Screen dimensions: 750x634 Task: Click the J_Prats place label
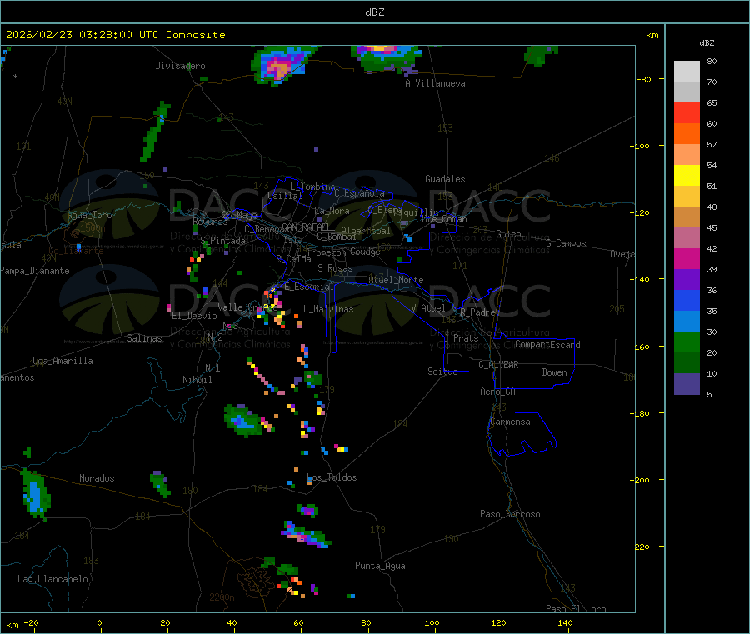pos(461,338)
